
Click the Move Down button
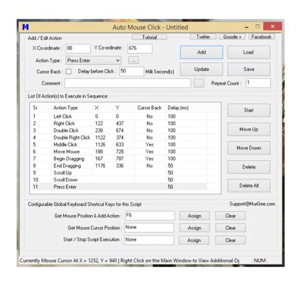[249, 148]
